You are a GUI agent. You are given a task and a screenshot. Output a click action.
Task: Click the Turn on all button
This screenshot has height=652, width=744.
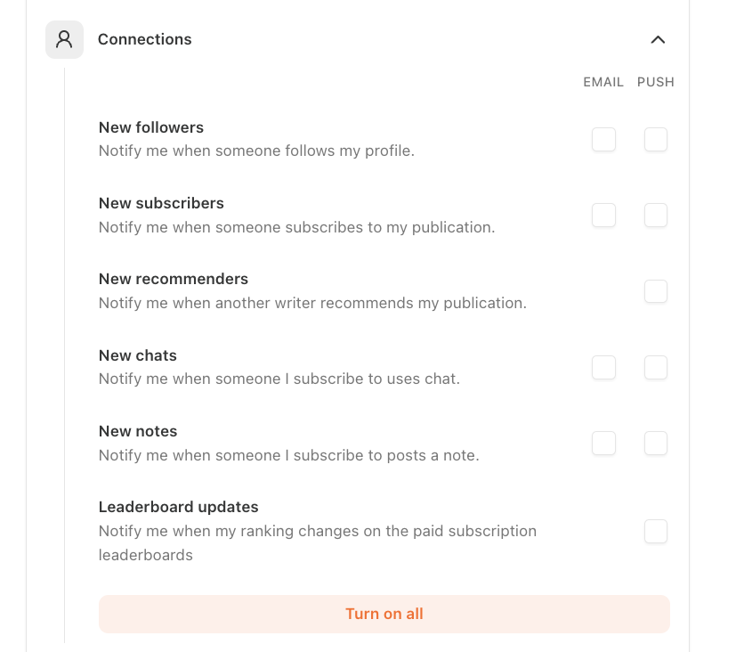pyautogui.click(x=384, y=614)
